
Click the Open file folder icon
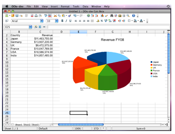click(13, 16)
